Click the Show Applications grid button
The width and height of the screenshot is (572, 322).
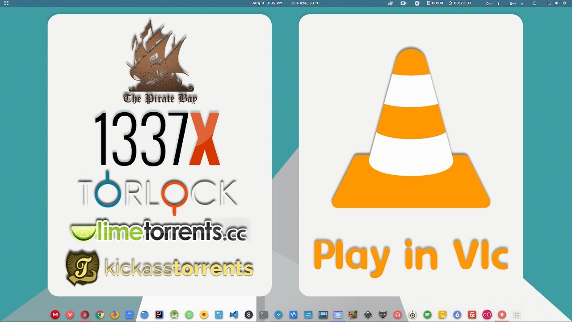(x=516, y=314)
